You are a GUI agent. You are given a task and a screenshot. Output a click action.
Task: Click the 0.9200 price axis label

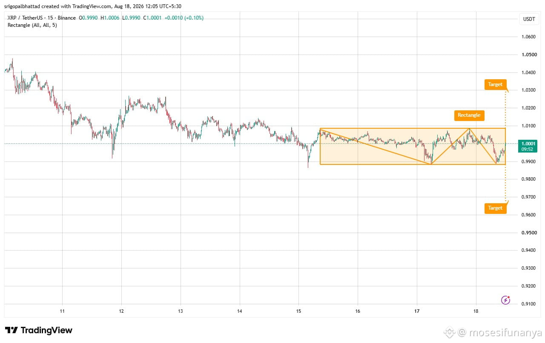point(528,286)
